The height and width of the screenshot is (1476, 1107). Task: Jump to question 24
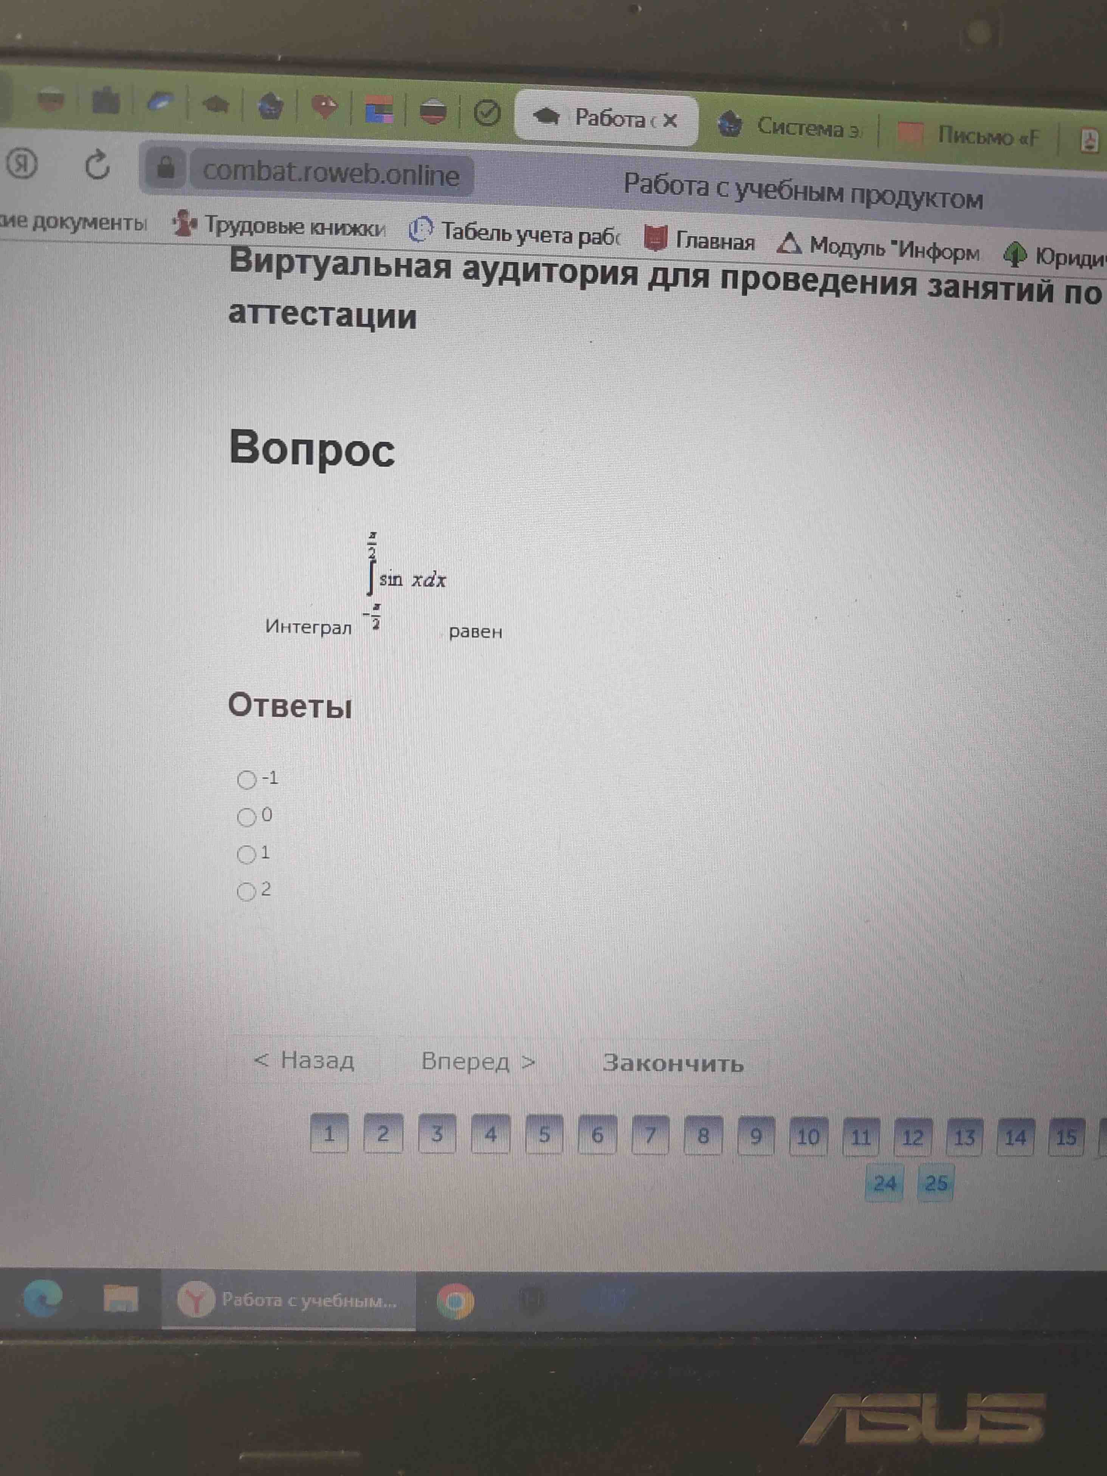pos(884,1184)
